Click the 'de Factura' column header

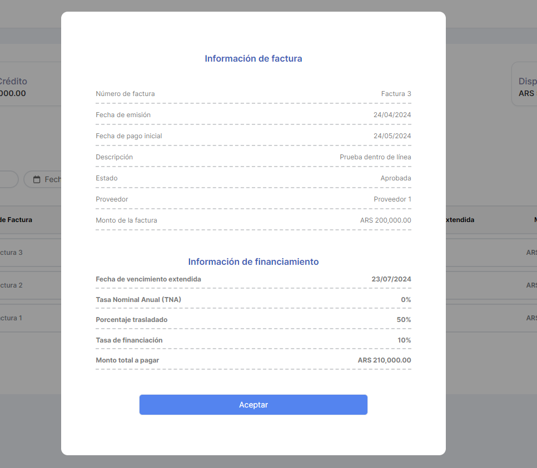pyautogui.click(x=16, y=220)
